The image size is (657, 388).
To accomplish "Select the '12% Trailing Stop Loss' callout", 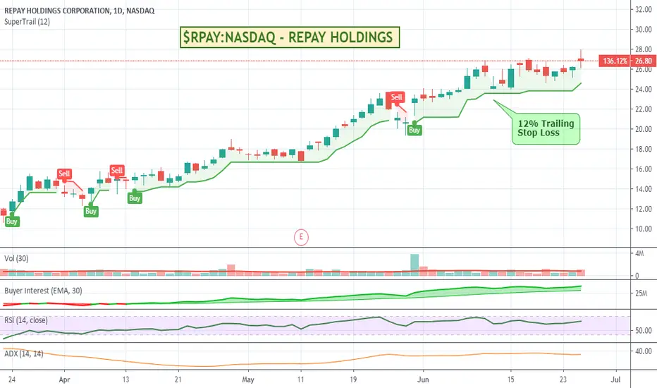I will click(546, 128).
